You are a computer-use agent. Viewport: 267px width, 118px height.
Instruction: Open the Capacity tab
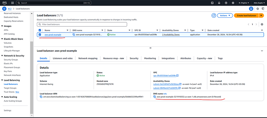click(x=204, y=58)
